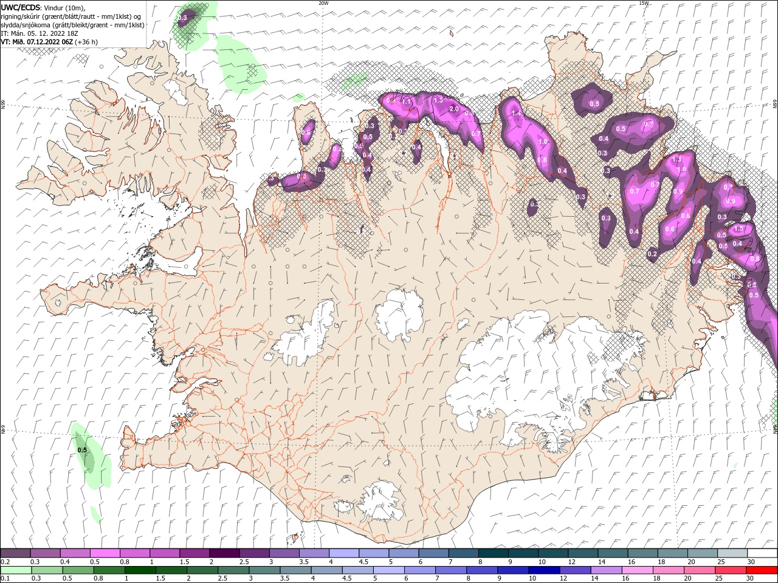Click the pale green first swatch of the rain scale
Viewport: 778px width, 583px height.
pos(15,570)
